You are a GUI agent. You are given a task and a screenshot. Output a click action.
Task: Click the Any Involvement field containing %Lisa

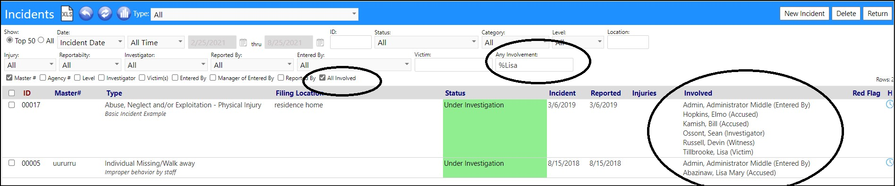(534, 65)
